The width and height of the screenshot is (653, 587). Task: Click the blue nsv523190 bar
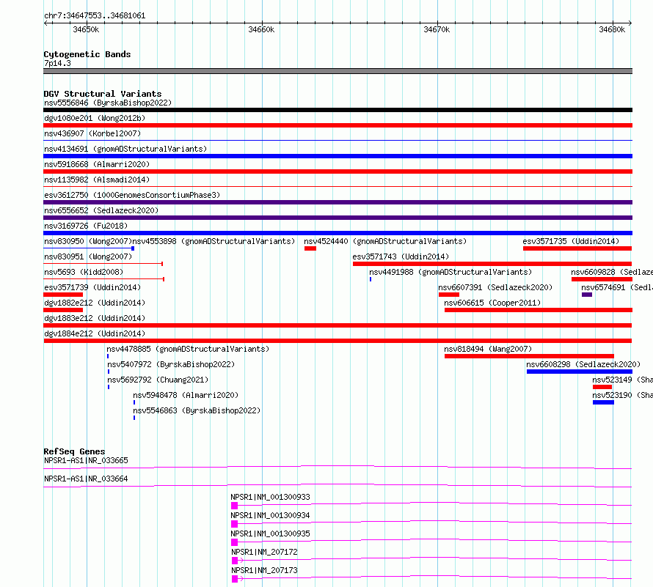(603, 402)
